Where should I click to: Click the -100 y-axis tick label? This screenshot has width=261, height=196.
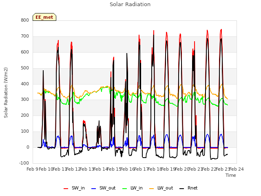click(x=24, y=163)
